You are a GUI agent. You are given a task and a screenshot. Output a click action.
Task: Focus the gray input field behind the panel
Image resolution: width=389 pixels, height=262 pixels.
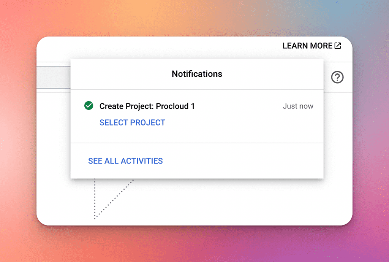click(x=53, y=77)
